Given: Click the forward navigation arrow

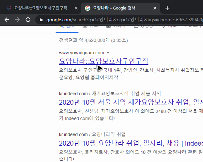Looking at the screenshot, I should click(x=17, y=20).
